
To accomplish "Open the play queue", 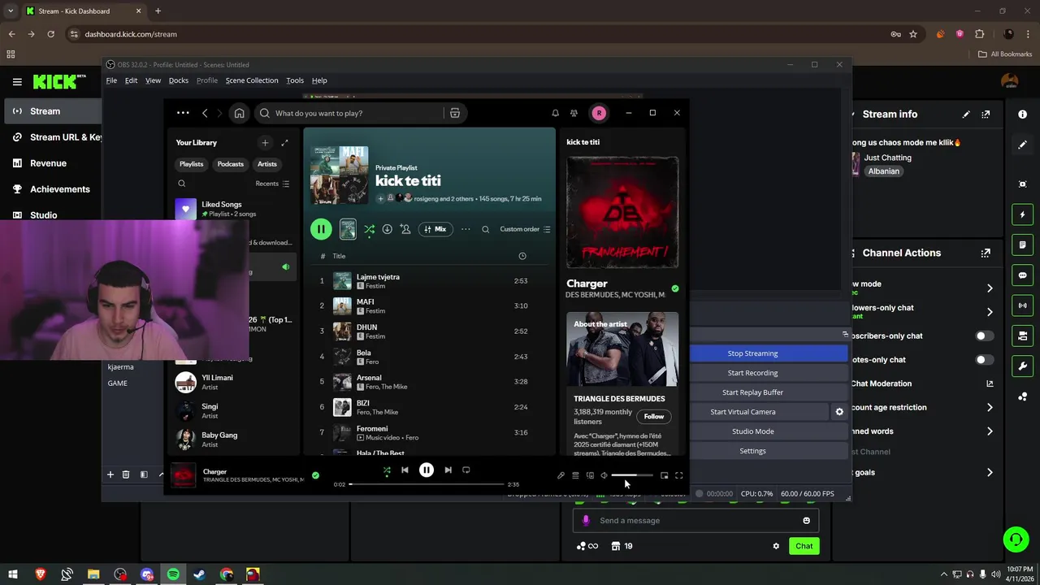I will (x=575, y=475).
